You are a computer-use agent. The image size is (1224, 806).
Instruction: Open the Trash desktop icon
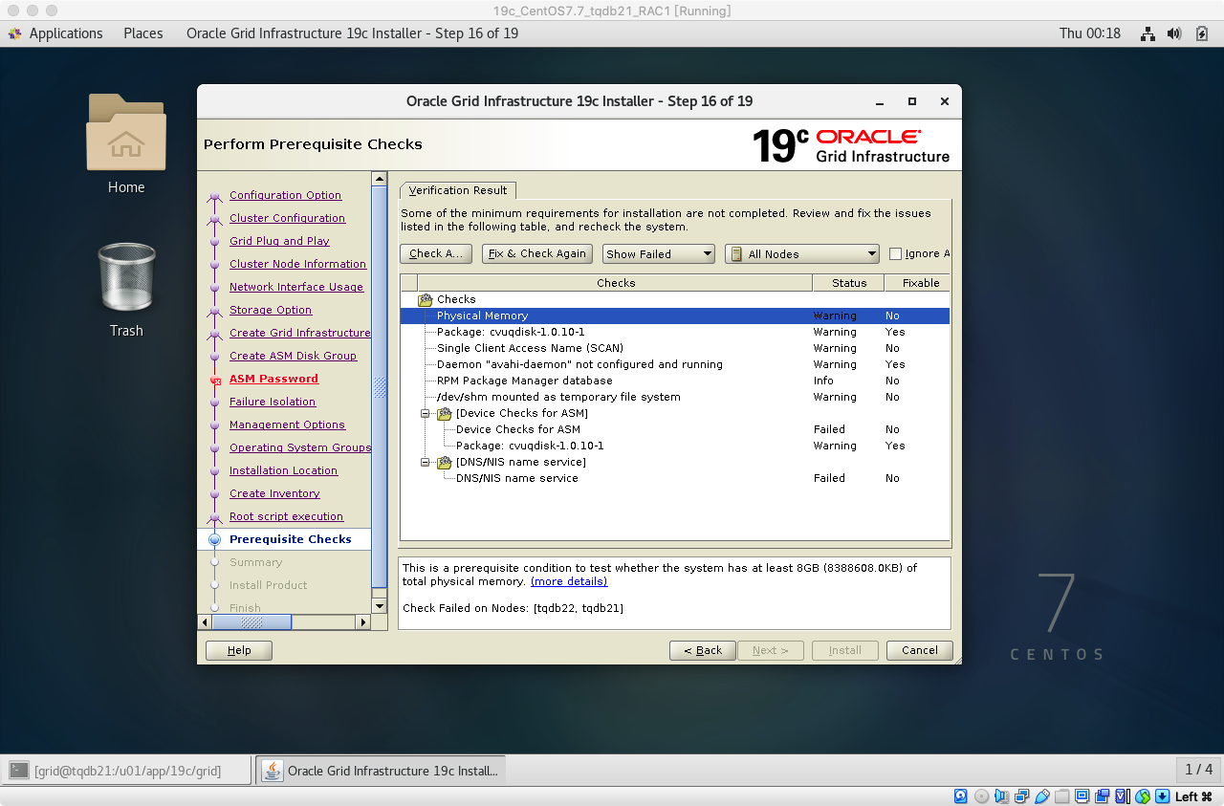[x=126, y=277]
